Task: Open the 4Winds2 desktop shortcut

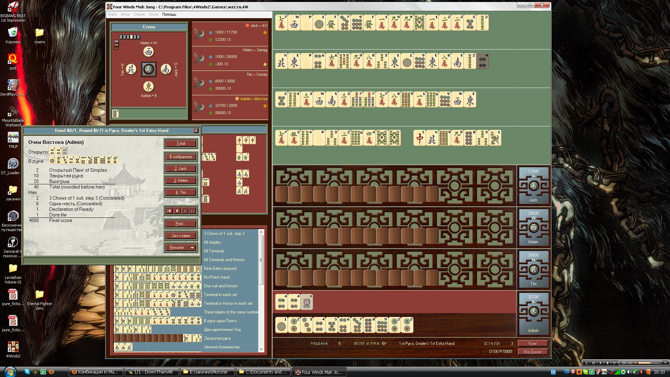Action: [x=13, y=349]
